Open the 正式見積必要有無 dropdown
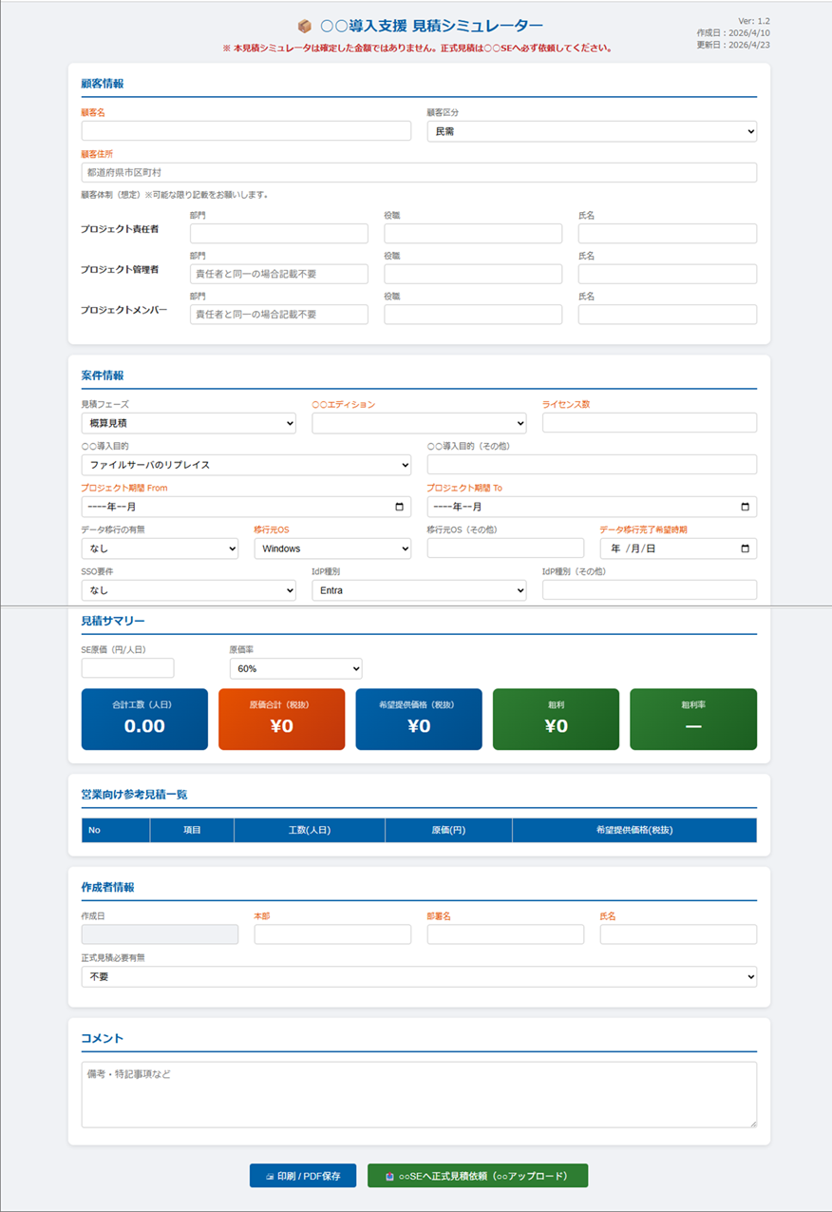Viewport: 832px width, 1212px height. tap(419, 976)
